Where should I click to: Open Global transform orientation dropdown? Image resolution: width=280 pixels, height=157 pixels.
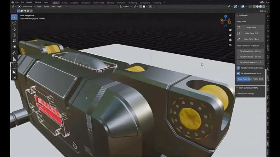tap(126, 7)
